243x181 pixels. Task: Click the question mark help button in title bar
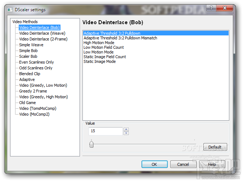tap(211, 8)
